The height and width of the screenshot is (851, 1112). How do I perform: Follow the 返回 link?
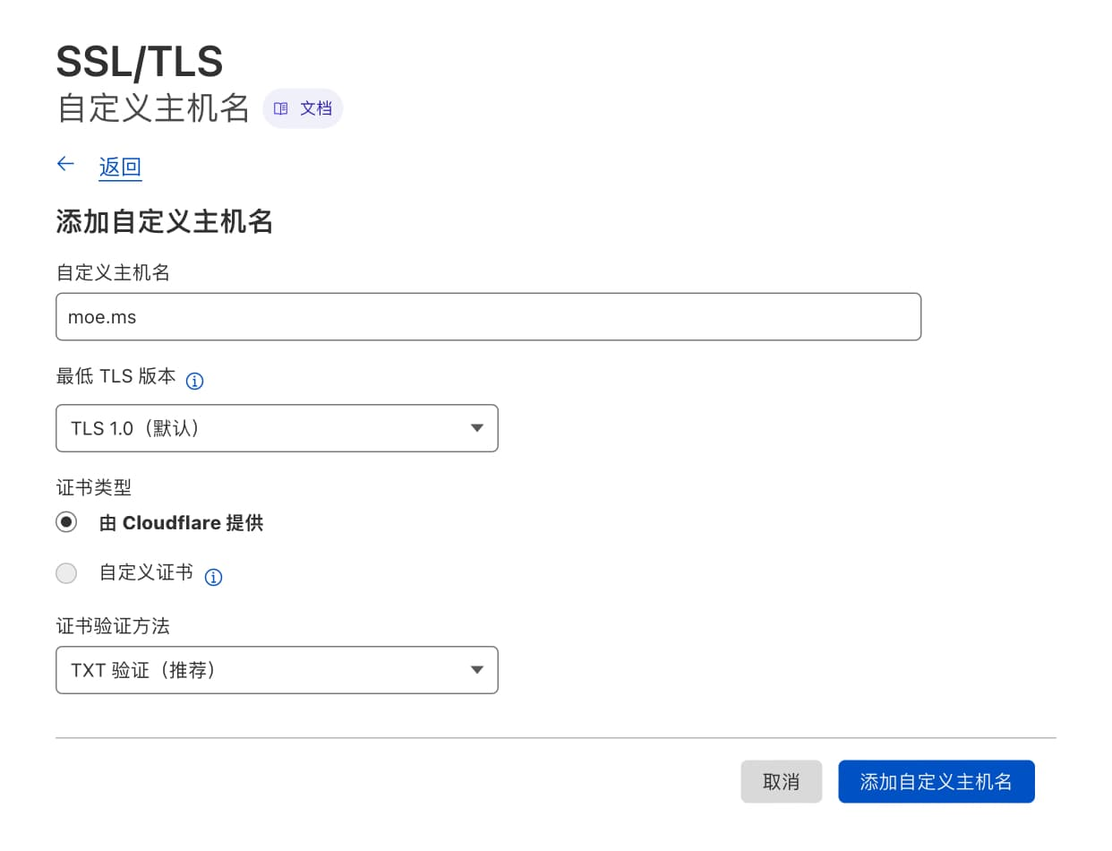(120, 167)
